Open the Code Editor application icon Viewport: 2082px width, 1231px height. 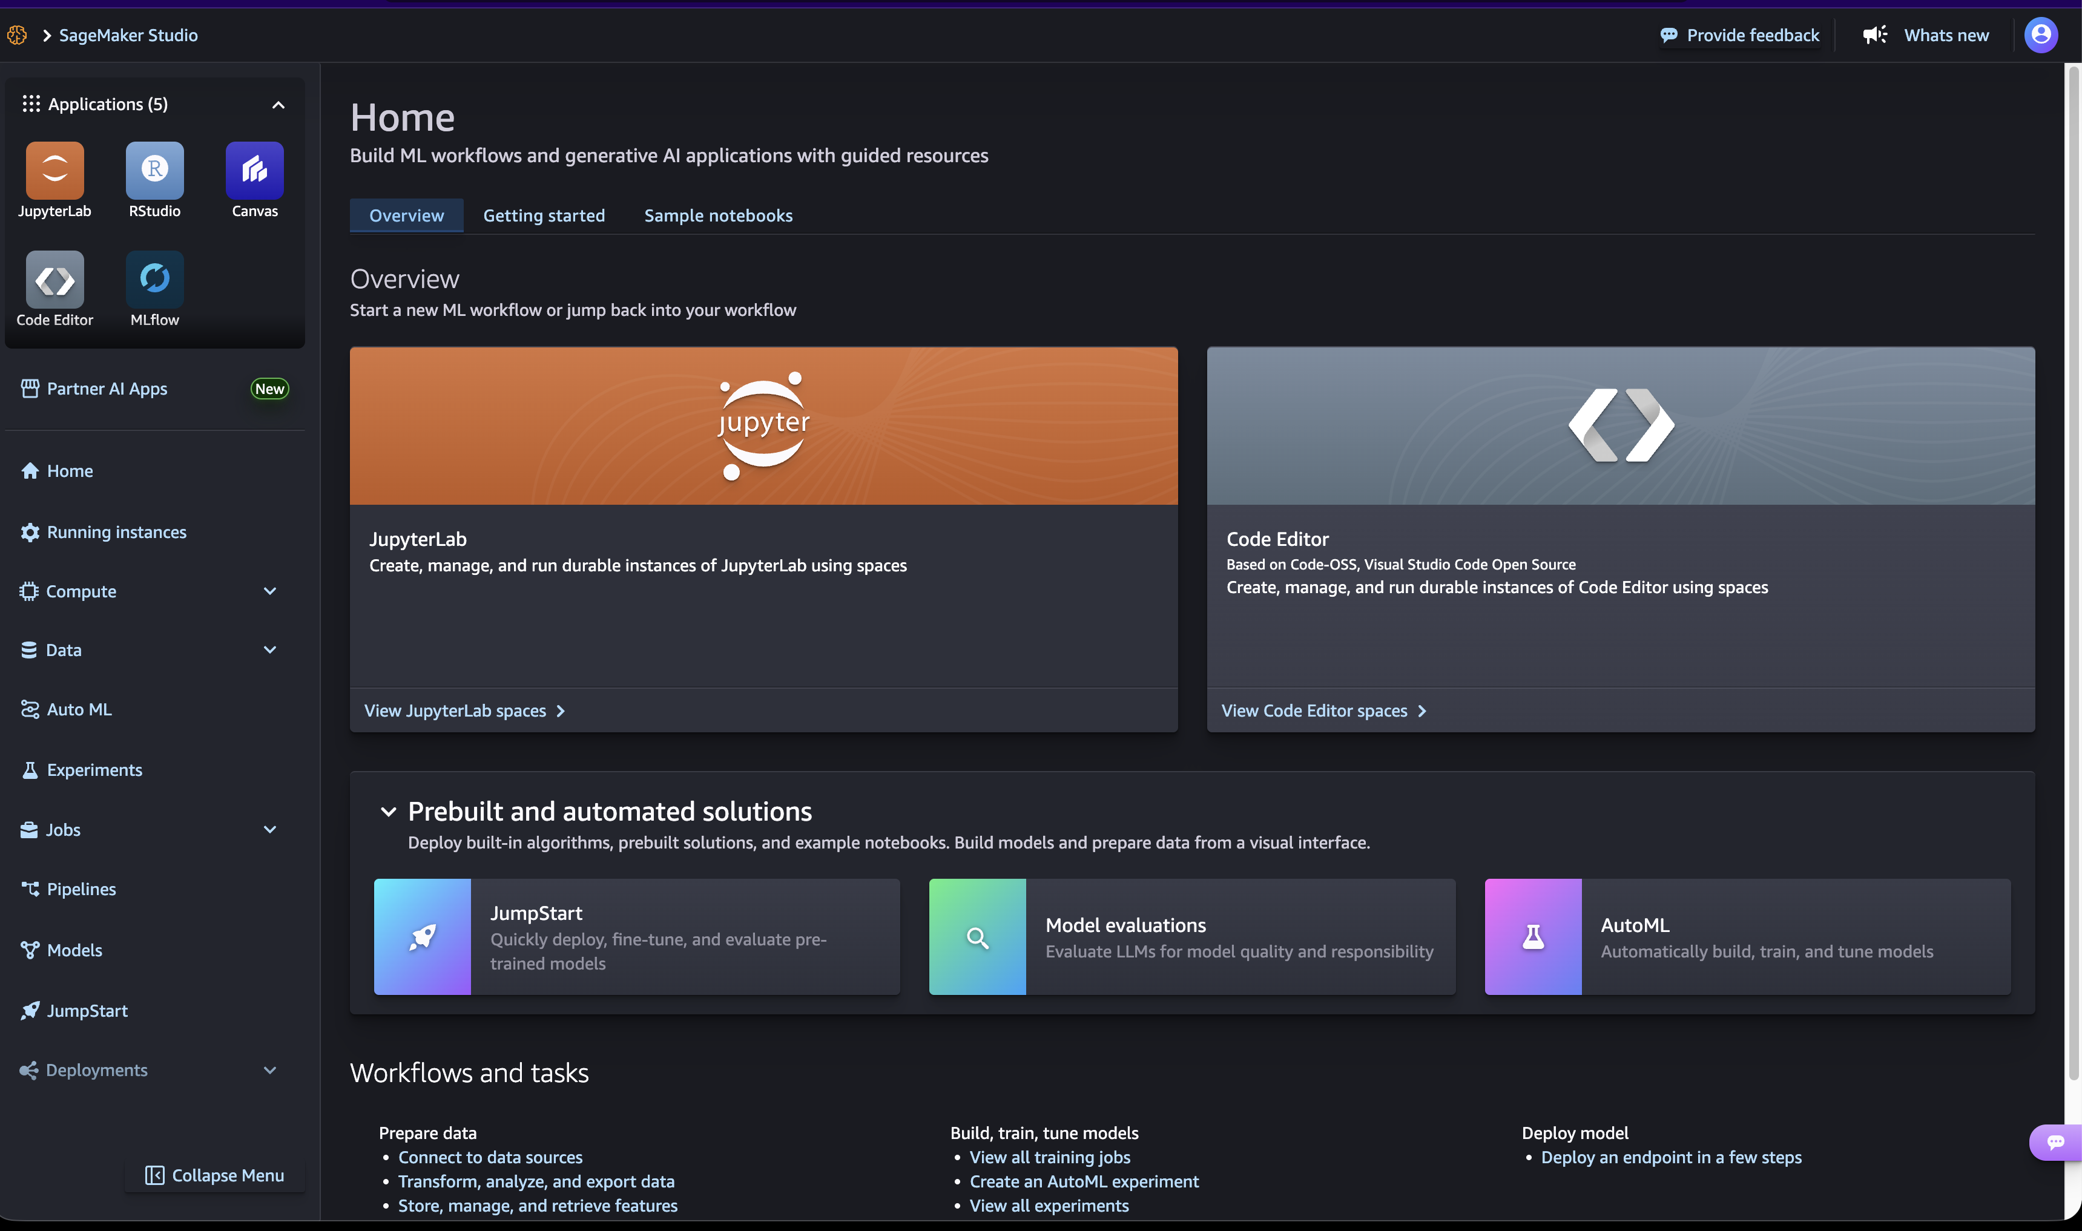tap(54, 280)
